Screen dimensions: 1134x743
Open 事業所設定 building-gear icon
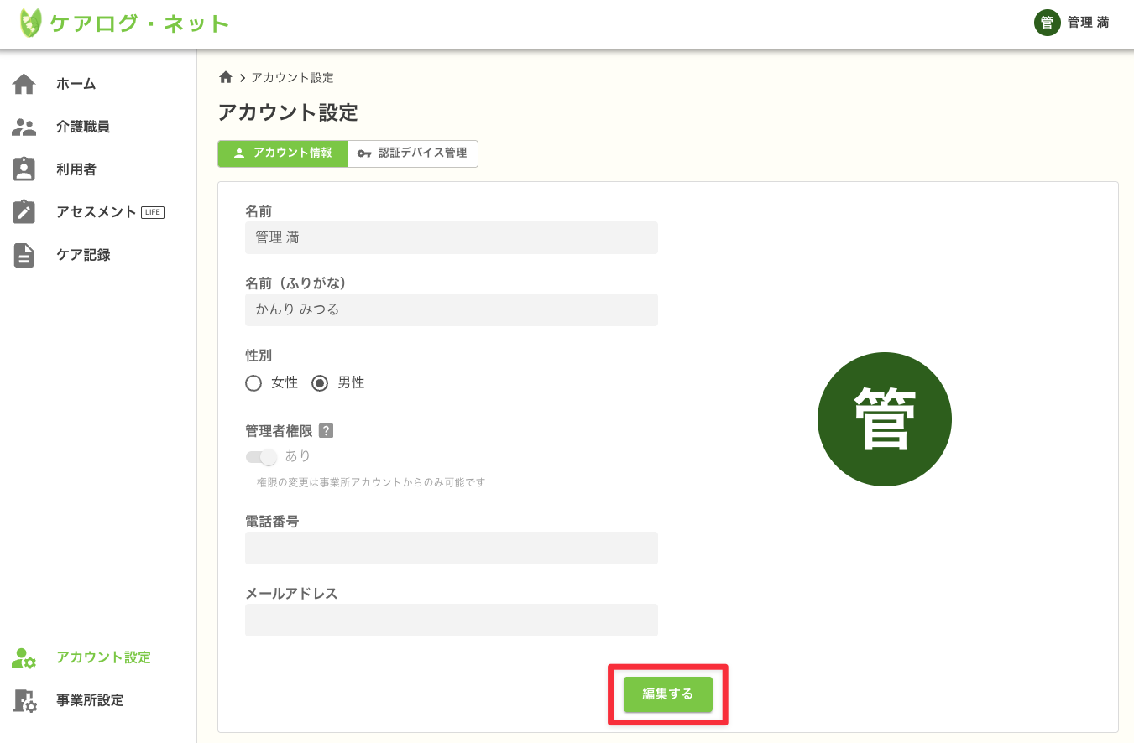coord(24,701)
